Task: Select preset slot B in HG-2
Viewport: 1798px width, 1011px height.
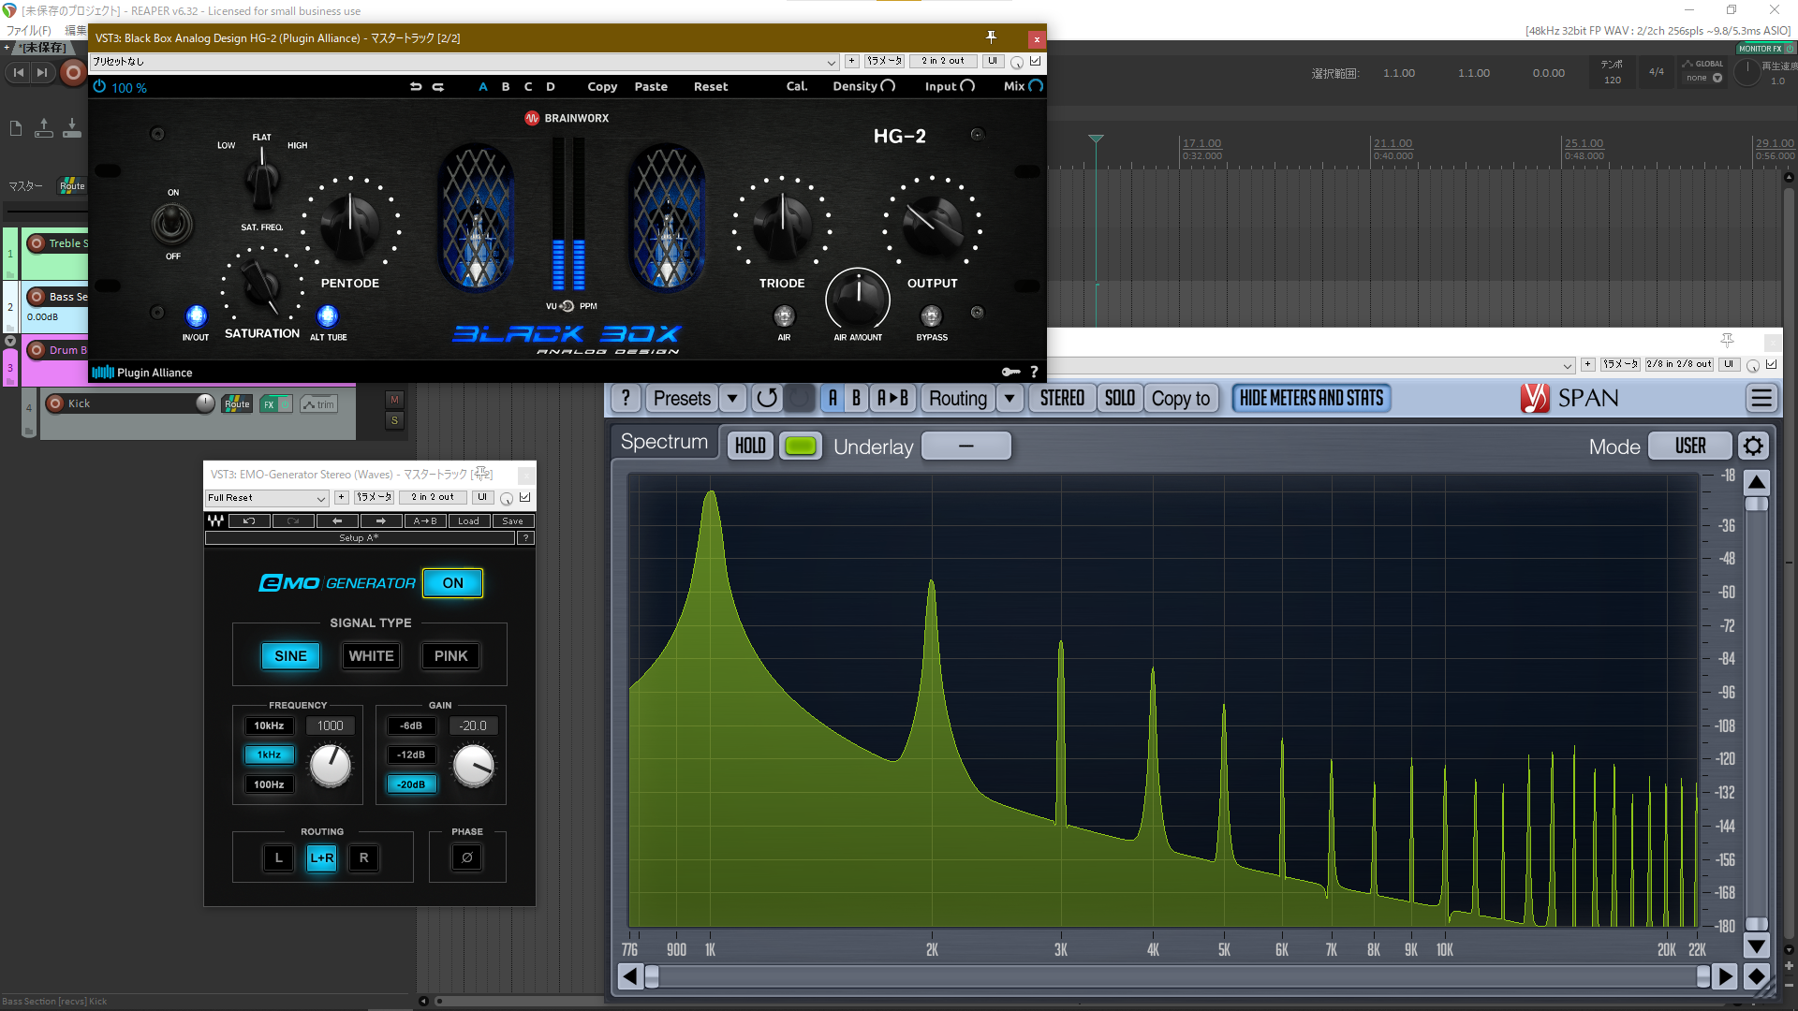Action: 506,87
